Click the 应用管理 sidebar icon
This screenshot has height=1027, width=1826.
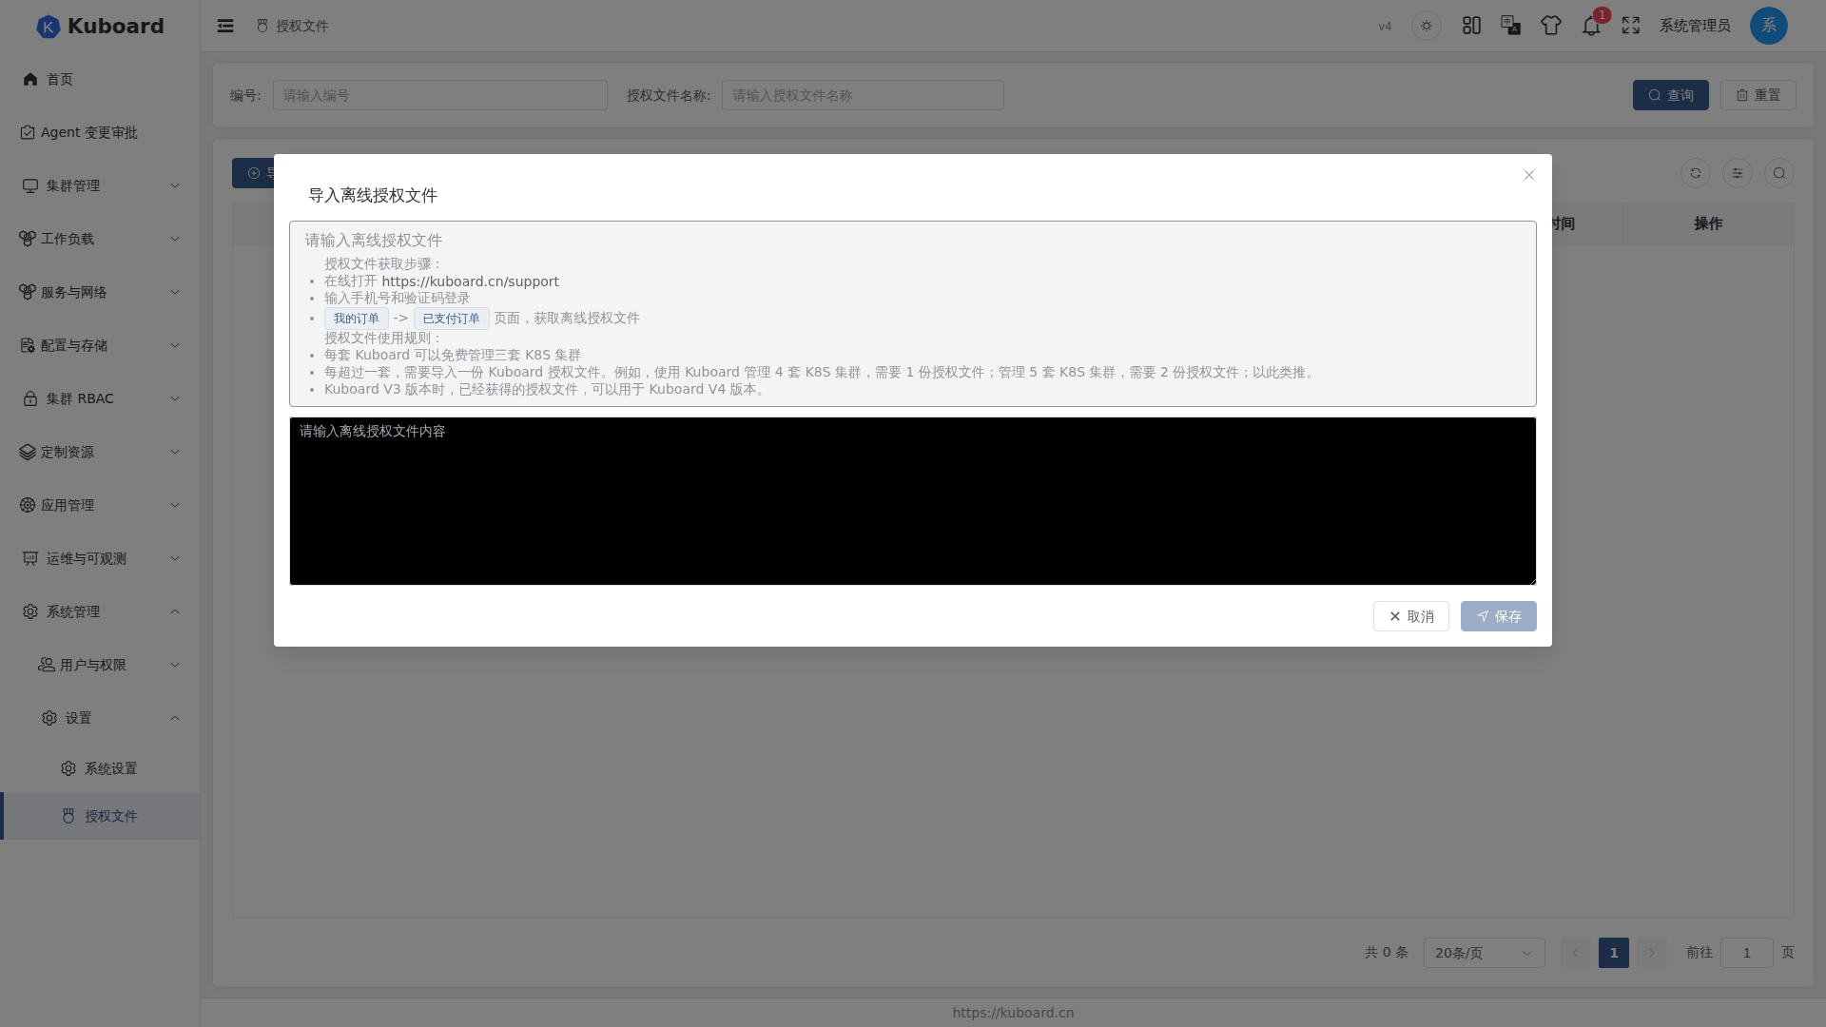(28, 505)
